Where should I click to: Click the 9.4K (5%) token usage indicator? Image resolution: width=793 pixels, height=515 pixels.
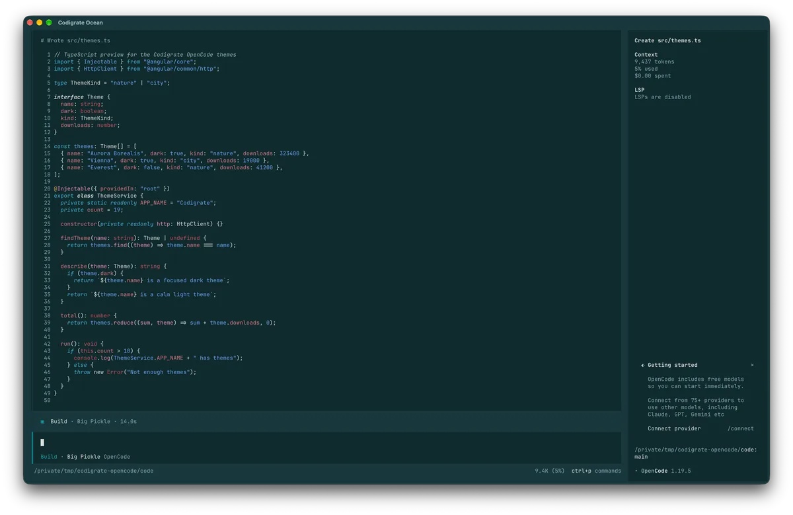[550, 471]
